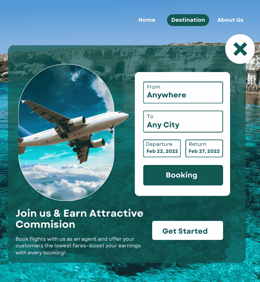Viewport: 260px width, 282px height.
Task: Open the Home menu item
Action: [x=147, y=20]
